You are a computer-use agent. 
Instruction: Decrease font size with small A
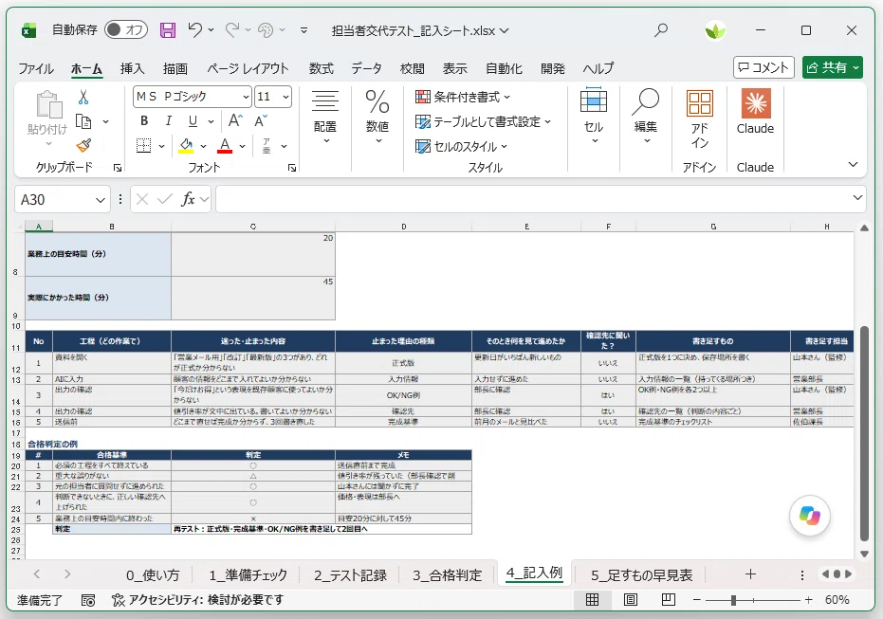261,120
